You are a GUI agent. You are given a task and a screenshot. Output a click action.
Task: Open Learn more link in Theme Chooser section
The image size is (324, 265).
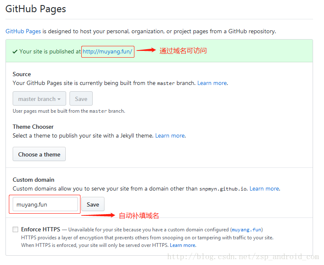coord(170,136)
